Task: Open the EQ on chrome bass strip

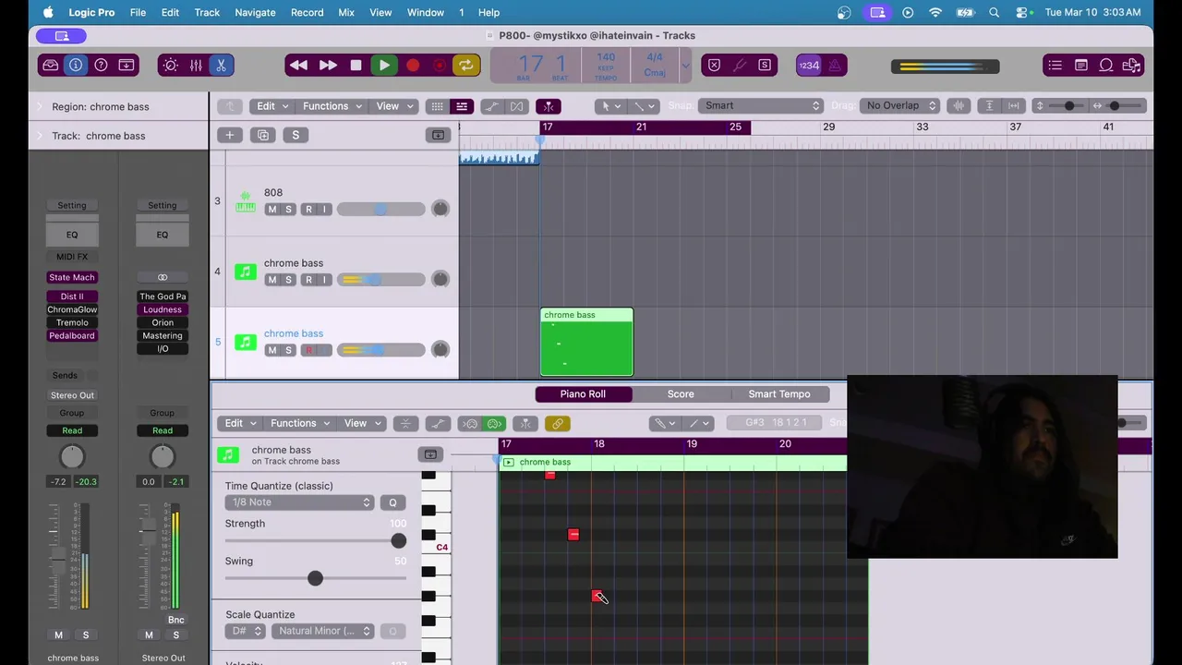Action: point(72,235)
